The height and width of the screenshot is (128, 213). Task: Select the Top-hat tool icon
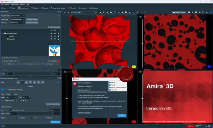point(22,82)
